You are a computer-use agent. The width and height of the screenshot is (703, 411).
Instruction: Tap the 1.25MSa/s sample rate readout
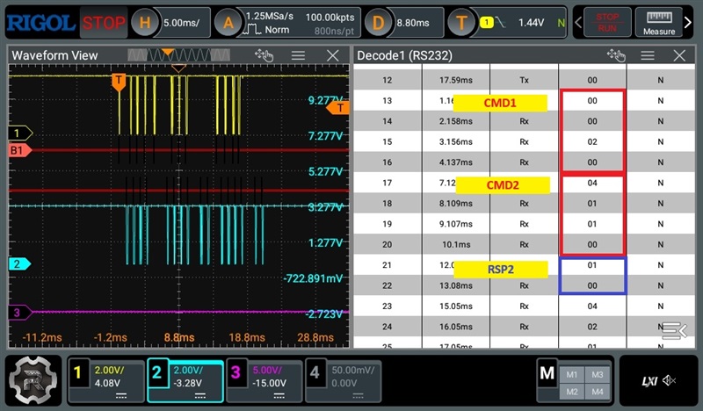[x=269, y=16]
